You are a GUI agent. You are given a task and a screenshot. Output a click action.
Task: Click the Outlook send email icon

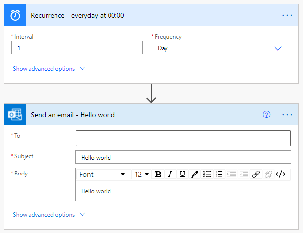(x=15, y=115)
